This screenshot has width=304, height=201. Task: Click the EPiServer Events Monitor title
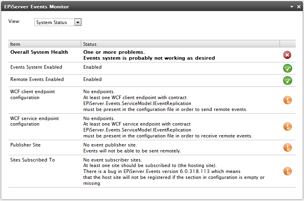(x=37, y=7)
